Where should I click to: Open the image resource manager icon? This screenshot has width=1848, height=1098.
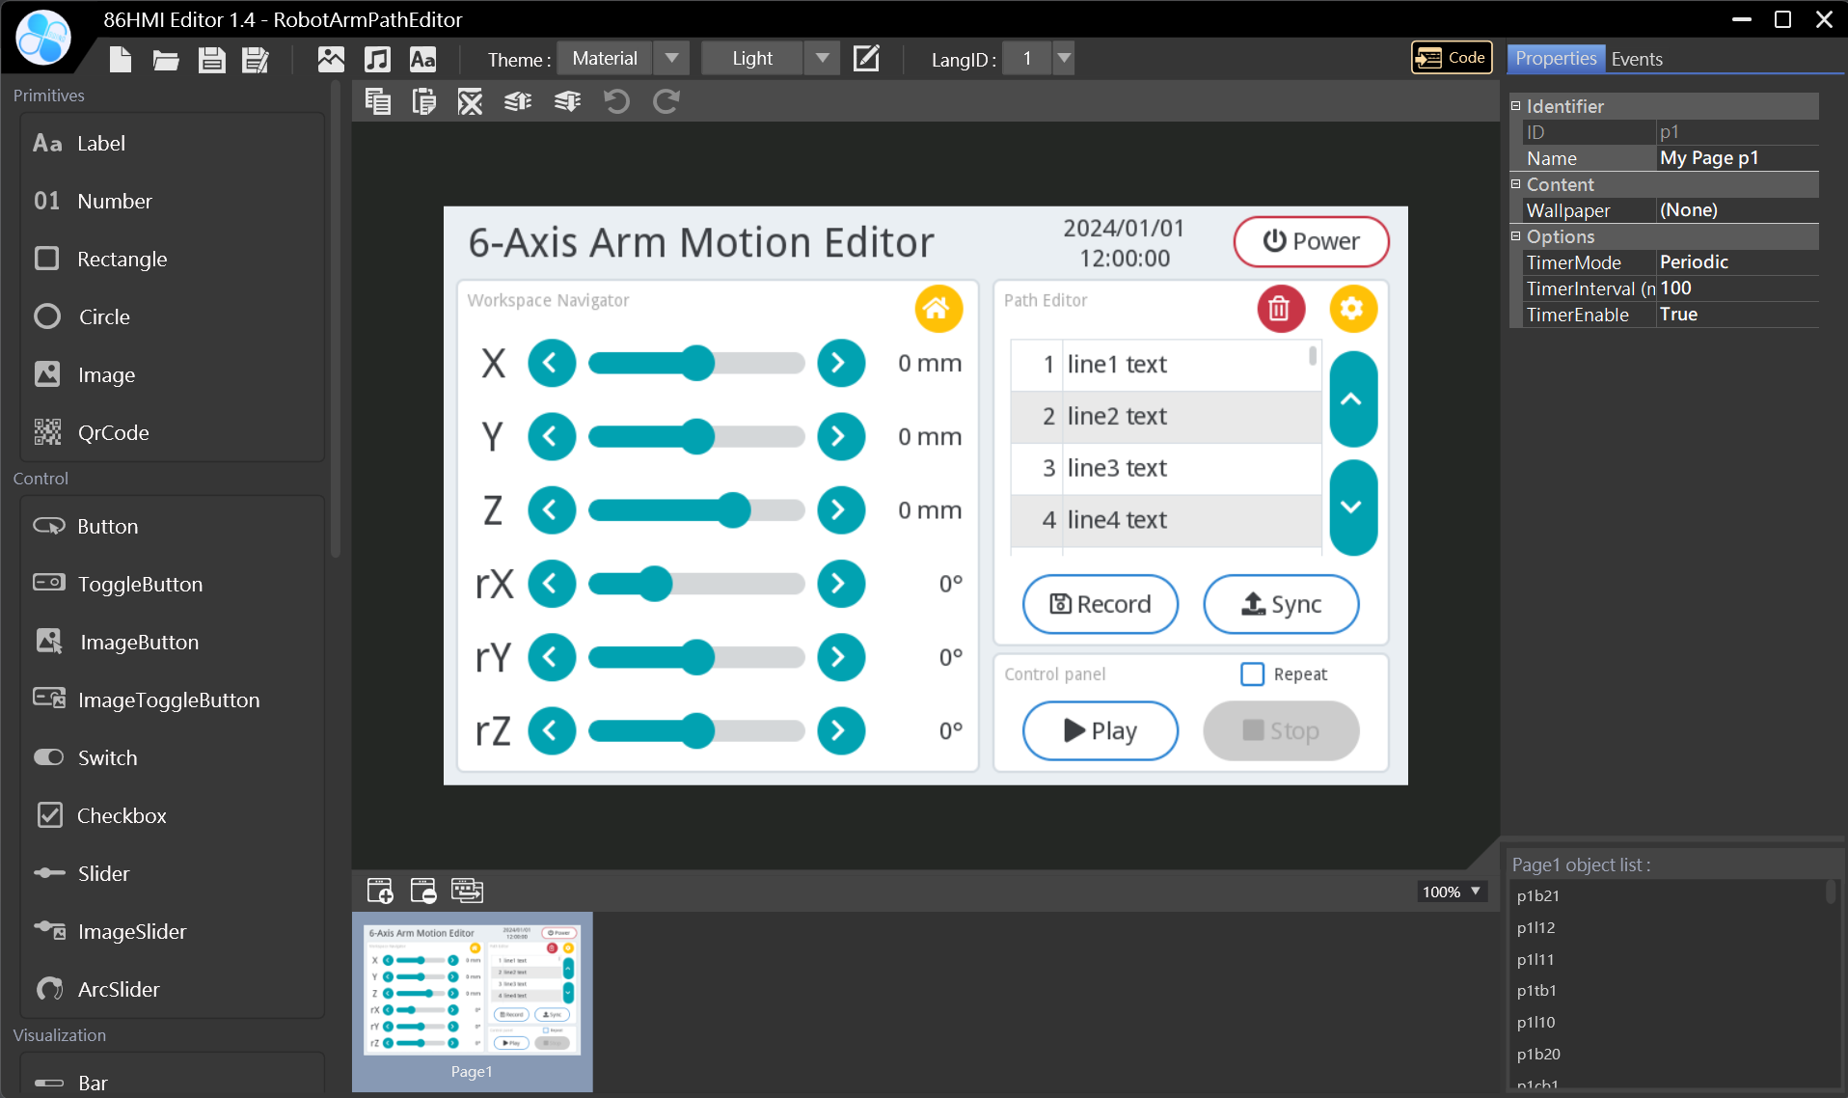click(331, 60)
